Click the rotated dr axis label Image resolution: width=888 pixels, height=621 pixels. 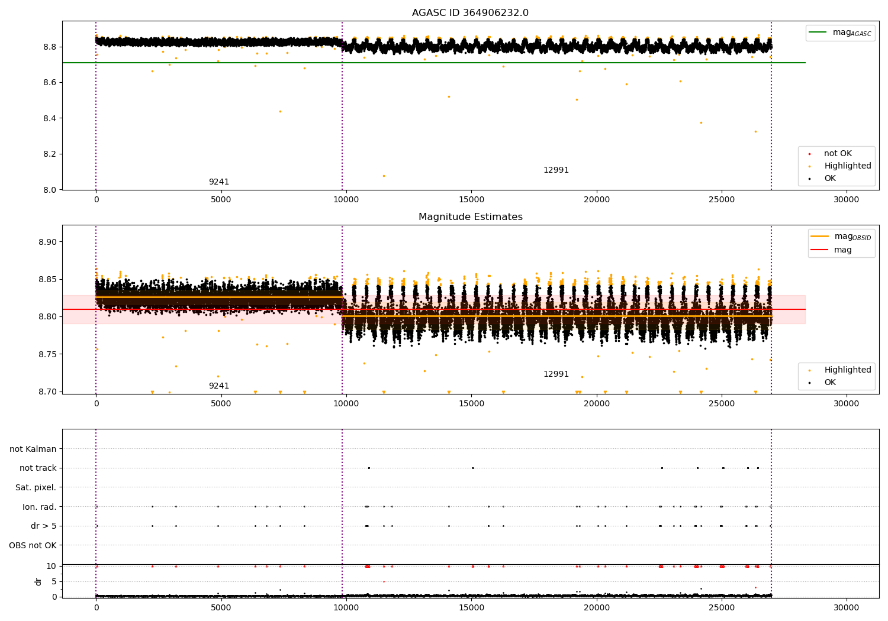[x=38, y=581]
